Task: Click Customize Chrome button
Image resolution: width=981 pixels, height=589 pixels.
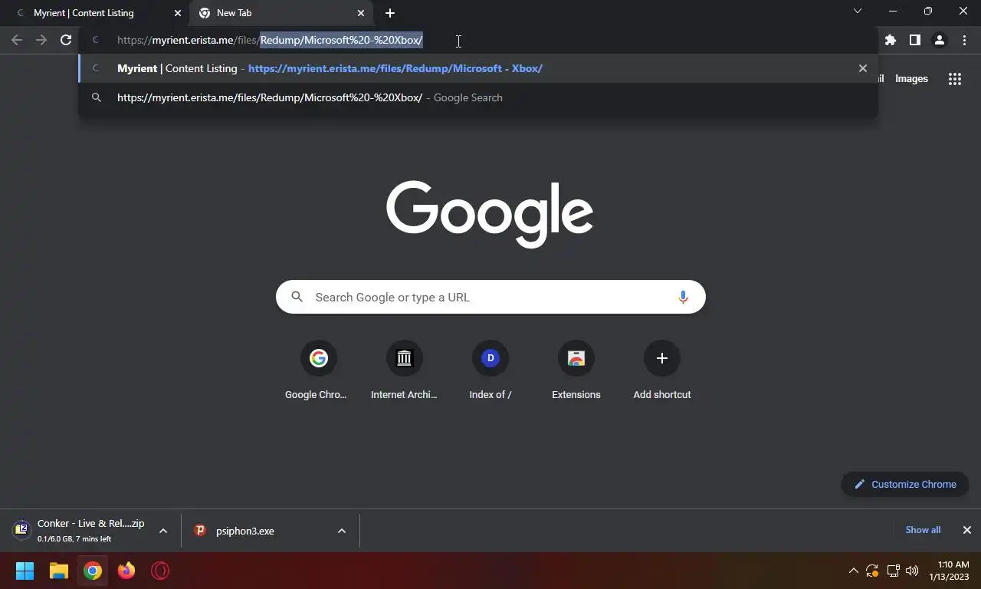Action: (905, 484)
